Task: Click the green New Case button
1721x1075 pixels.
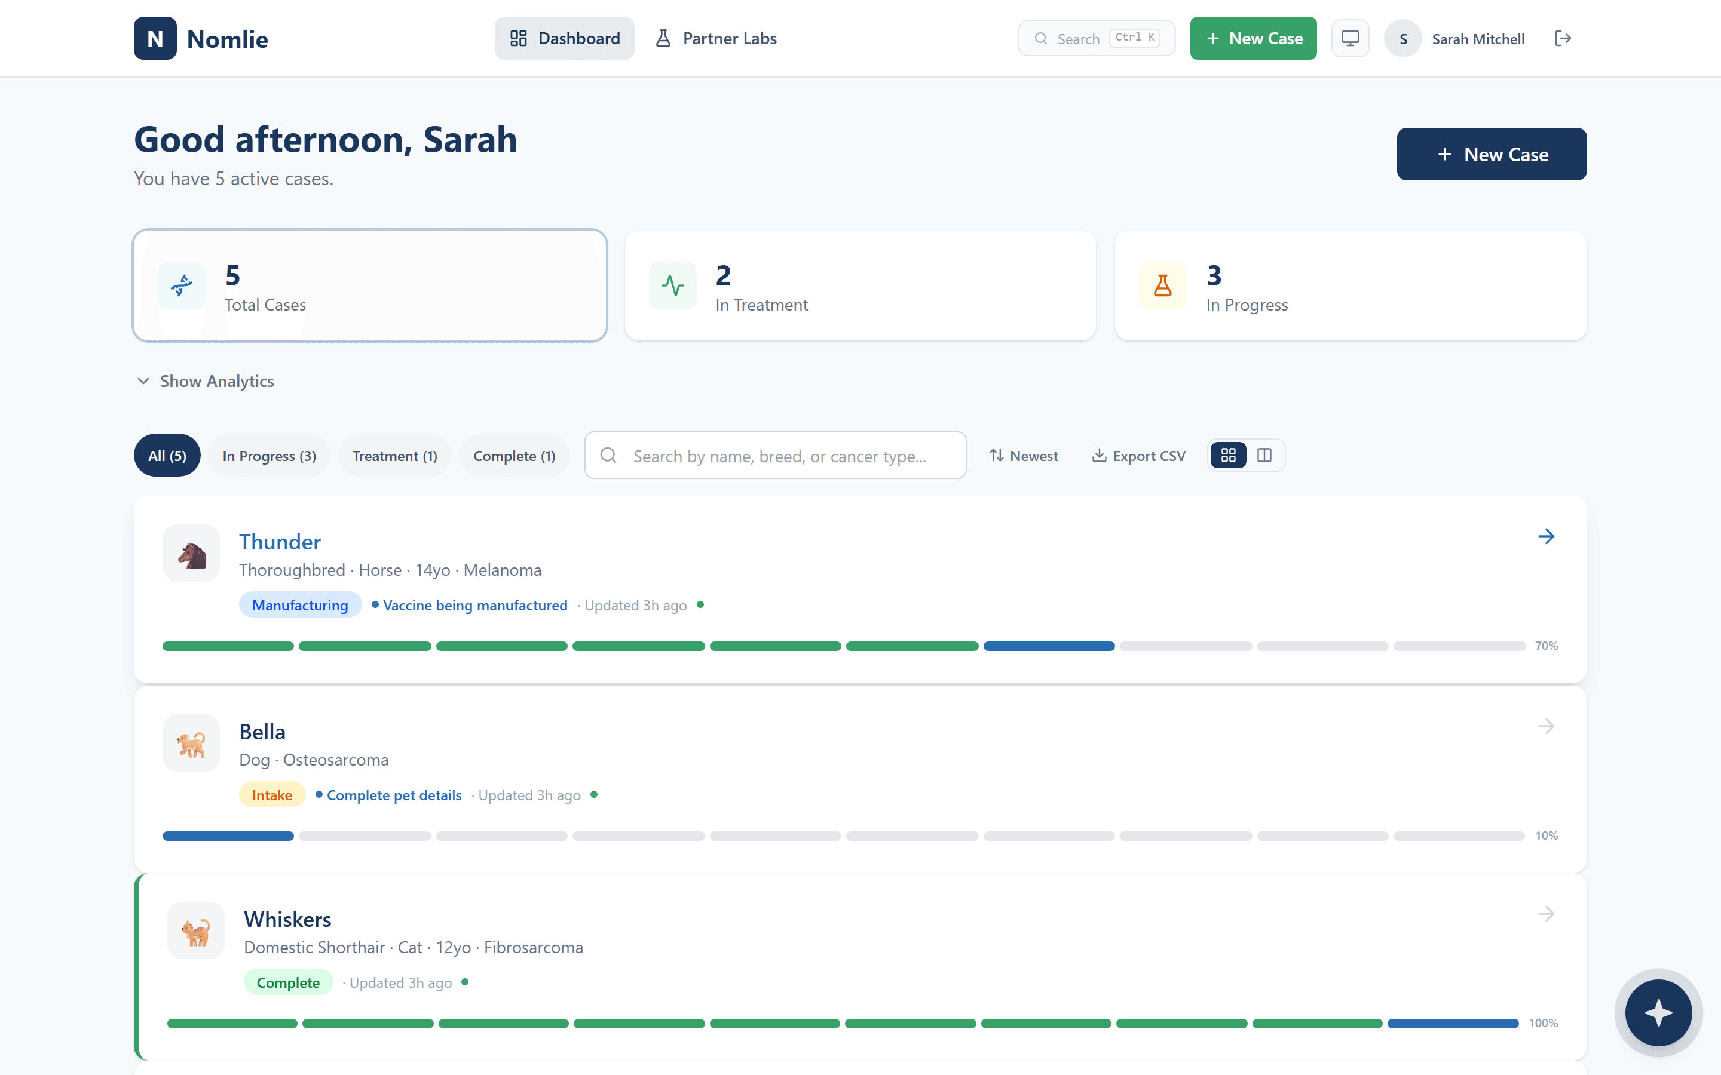Action: (1253, 38)
